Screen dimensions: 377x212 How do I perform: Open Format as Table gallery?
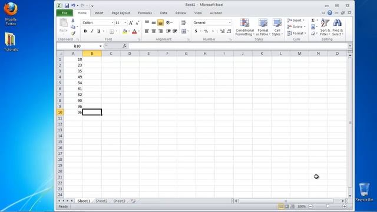pos(263,28)
